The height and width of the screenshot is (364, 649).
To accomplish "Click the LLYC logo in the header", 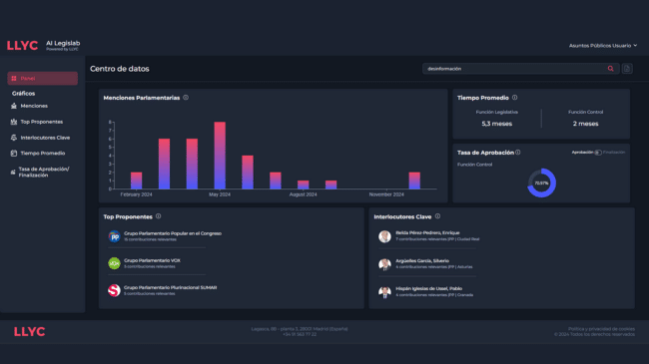I will coord(22,46).
